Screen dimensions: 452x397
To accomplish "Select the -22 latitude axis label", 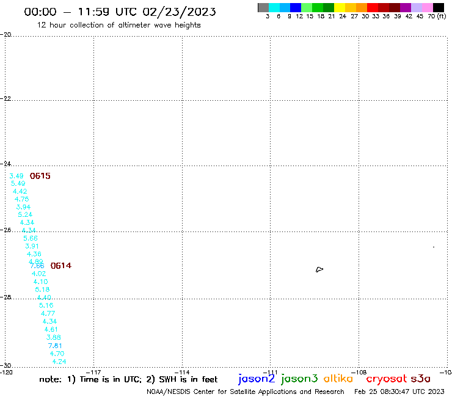I will 5,98.
